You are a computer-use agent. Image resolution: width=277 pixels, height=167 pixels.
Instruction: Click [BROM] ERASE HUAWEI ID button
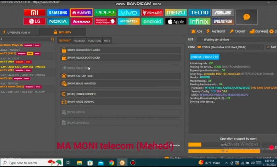[x=120, y=83]
